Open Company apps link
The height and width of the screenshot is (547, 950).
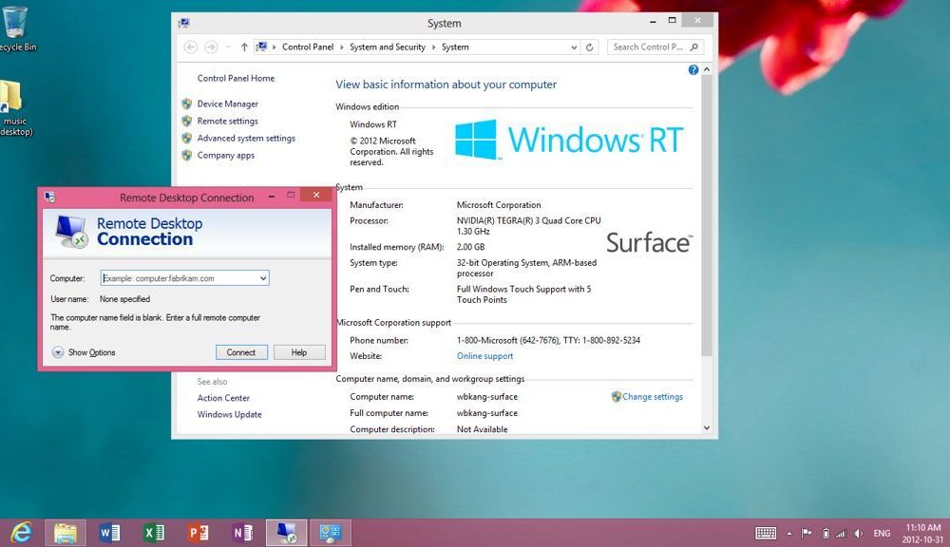pos(225,155)
